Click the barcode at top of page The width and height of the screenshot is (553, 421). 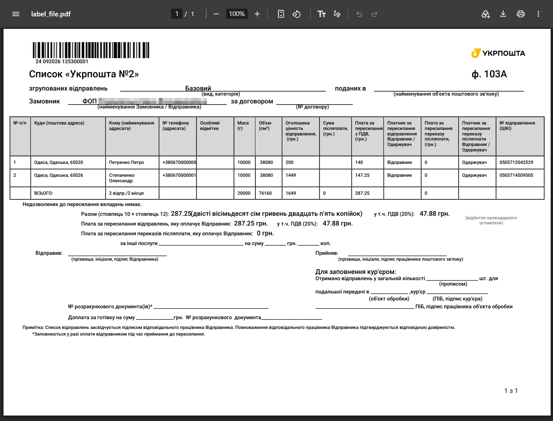[91, 50]
